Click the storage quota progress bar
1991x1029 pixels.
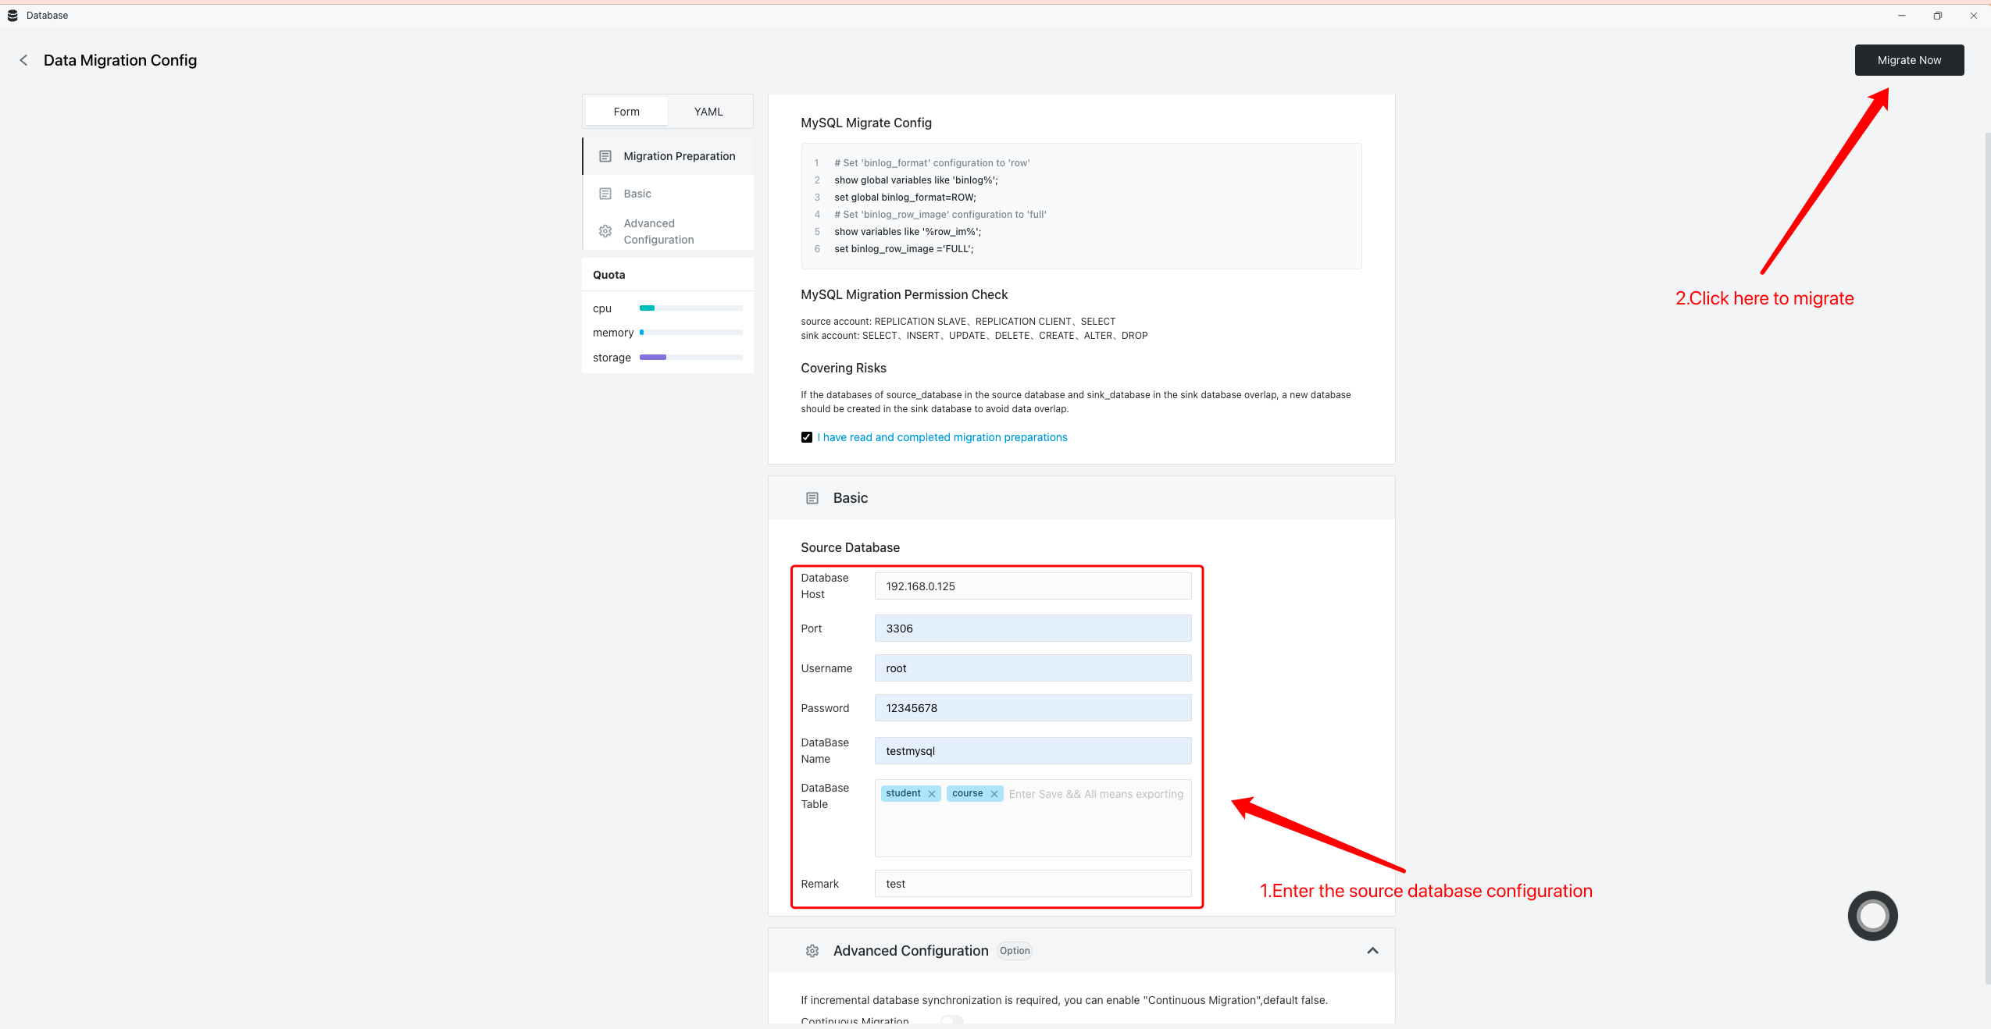pos(690,358)
